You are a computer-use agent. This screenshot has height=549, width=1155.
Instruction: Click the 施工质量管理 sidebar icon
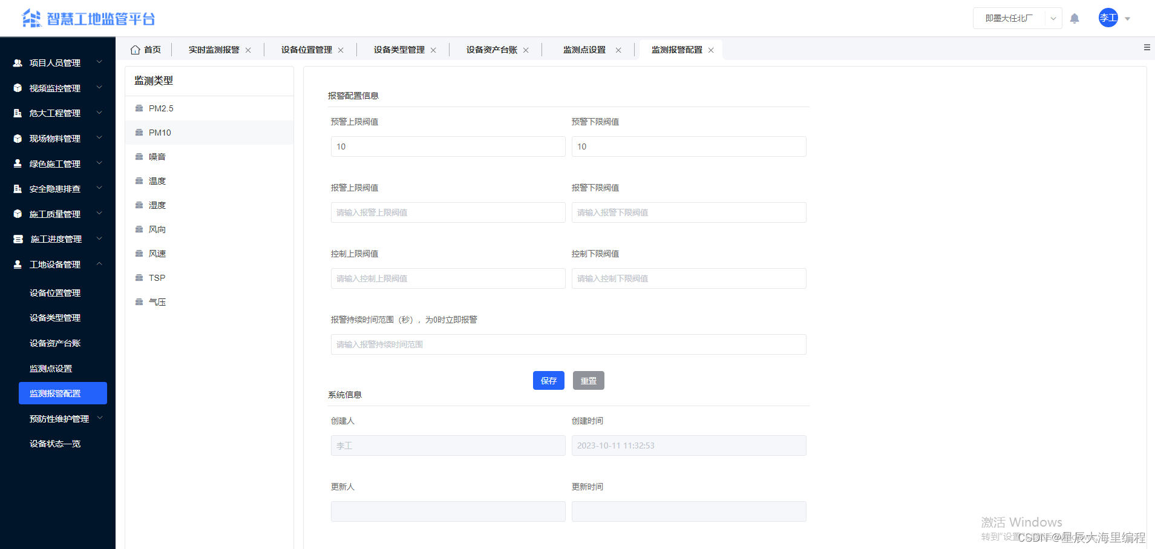[x=18, y=214]
